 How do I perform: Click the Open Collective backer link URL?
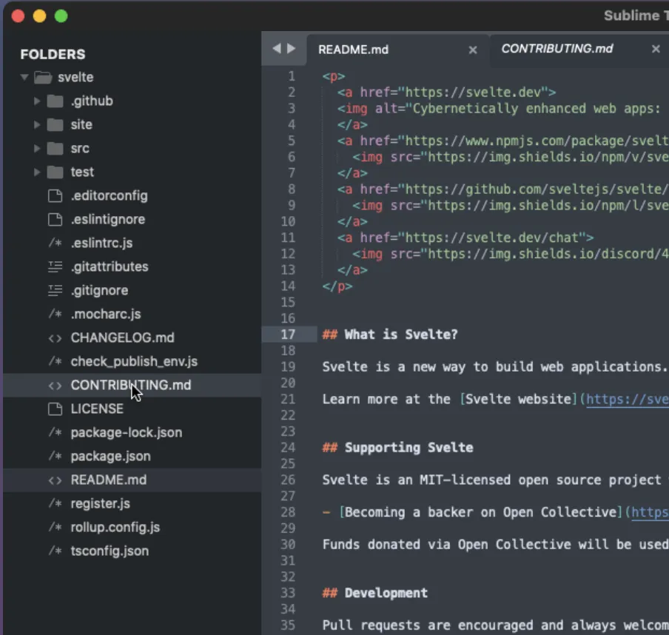[x=650, y=513]
